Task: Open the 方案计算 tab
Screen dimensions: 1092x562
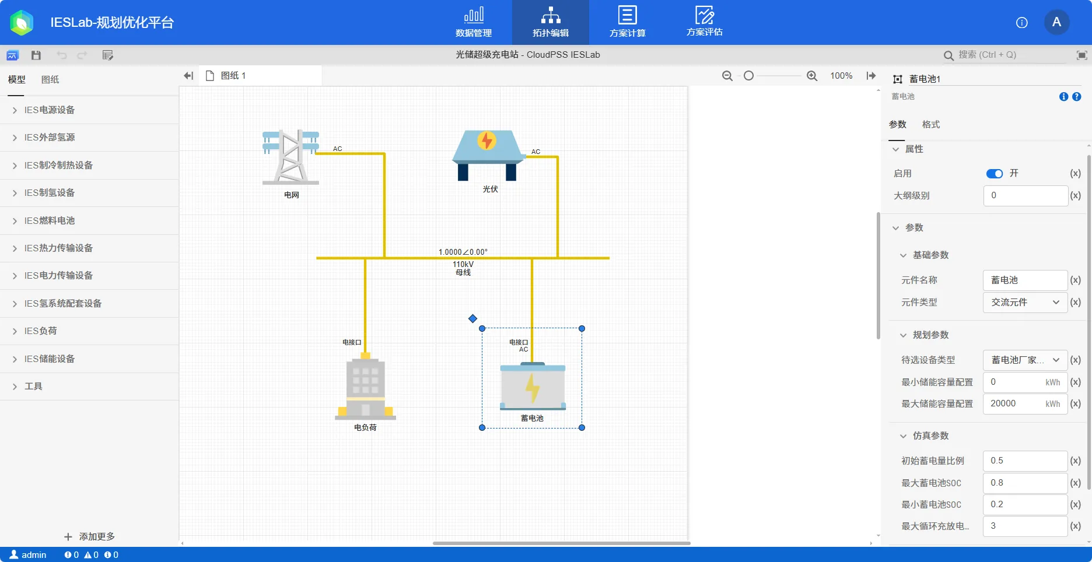Action: point(627,22)
